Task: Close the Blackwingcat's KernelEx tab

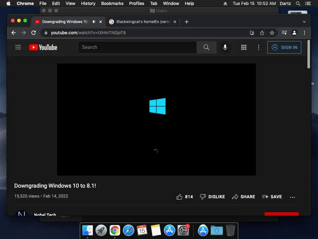Action: coord(175,22)
